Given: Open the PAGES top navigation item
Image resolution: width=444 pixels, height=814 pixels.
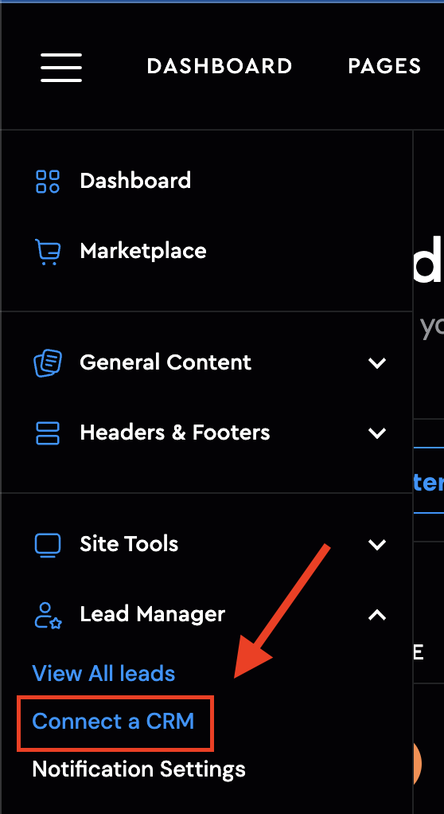Looking at the screenshot, I should point(384,66).
